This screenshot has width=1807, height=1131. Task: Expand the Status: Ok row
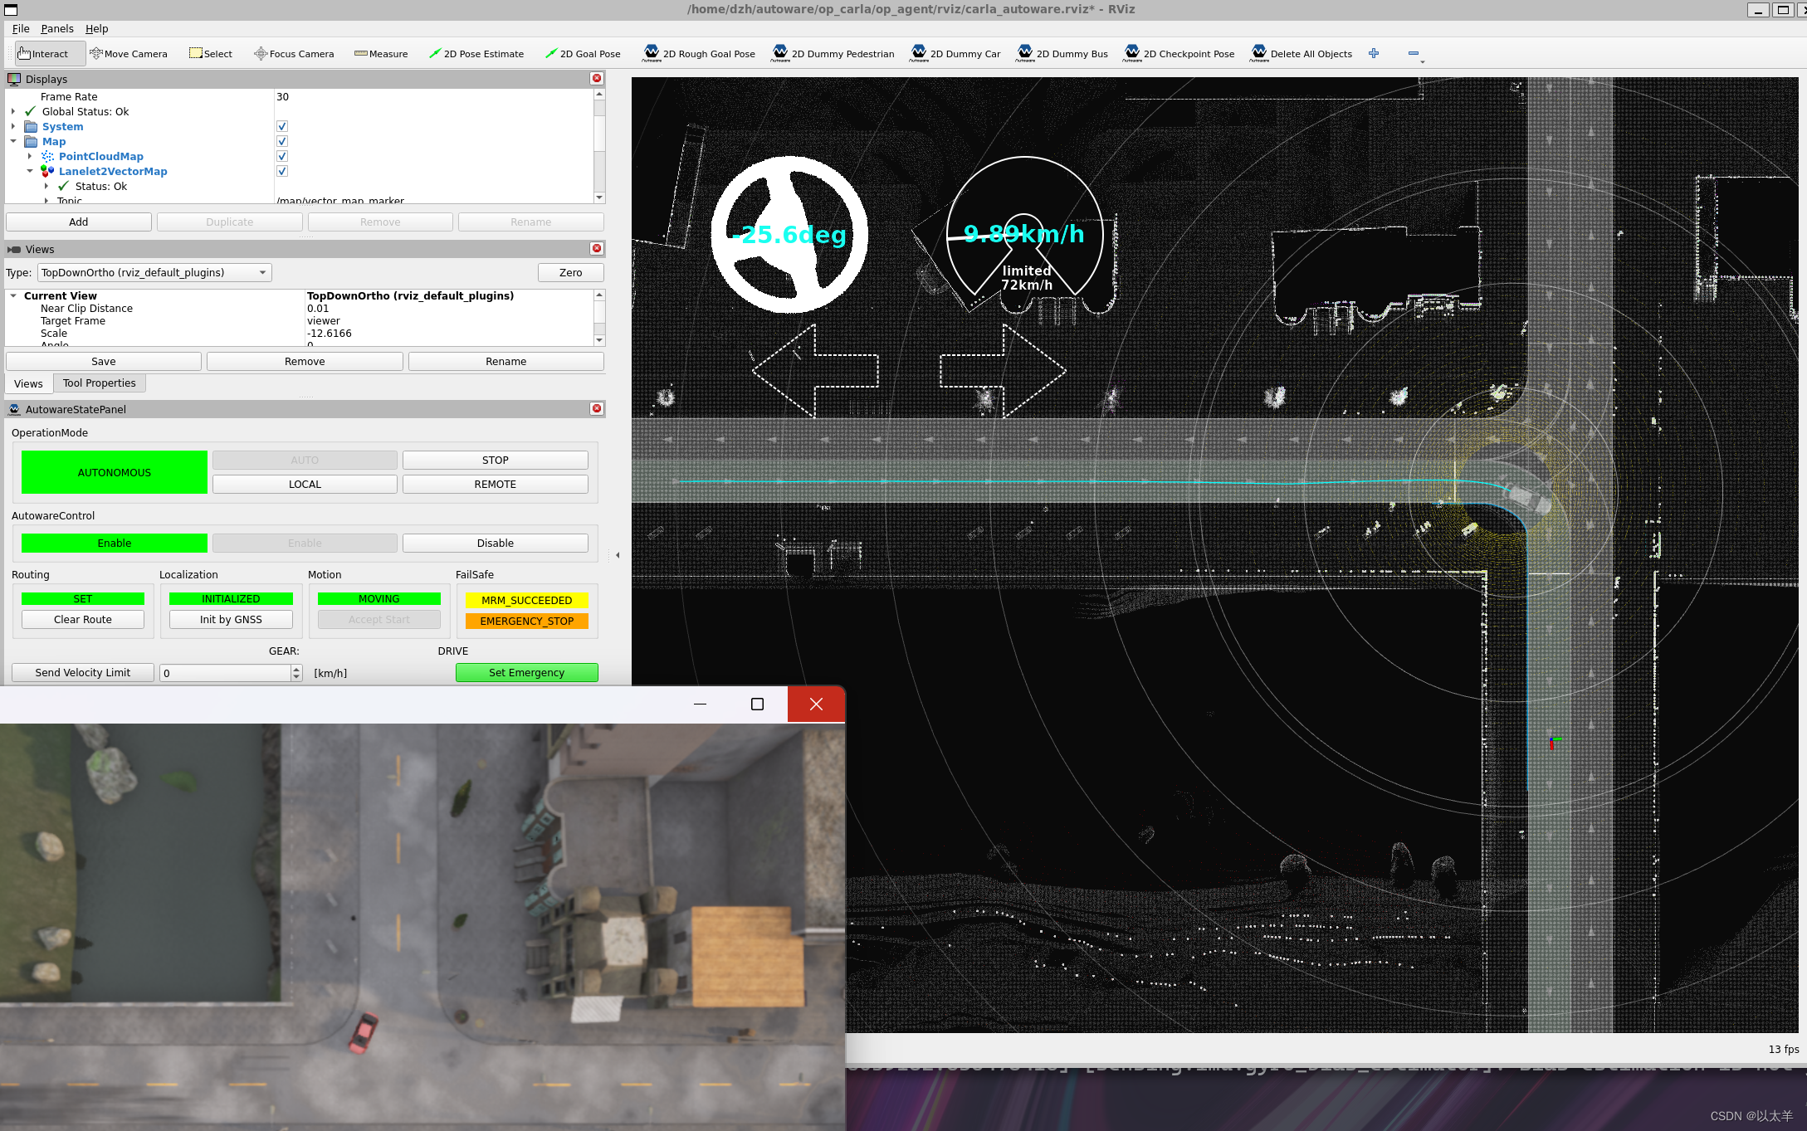tap(46, 186)
